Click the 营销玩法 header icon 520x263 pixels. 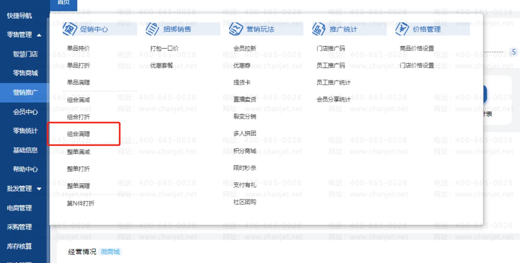pyautogui.click(x=236, y=29)
